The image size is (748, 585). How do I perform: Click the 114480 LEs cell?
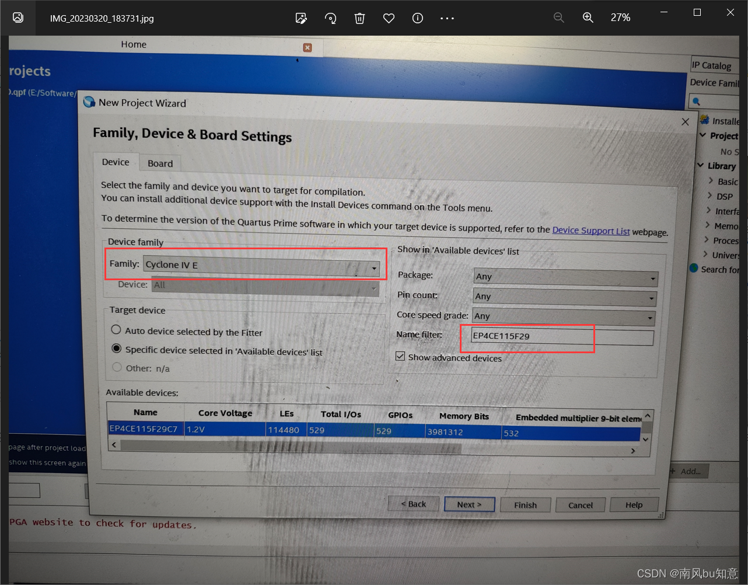click(x=286, y=430)
